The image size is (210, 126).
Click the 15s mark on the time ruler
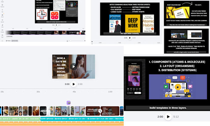point(2,92)
